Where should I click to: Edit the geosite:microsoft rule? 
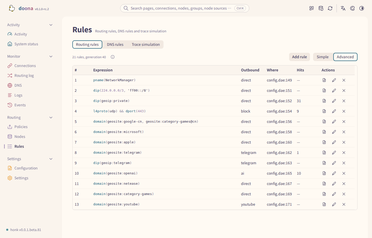pos(334,132)
